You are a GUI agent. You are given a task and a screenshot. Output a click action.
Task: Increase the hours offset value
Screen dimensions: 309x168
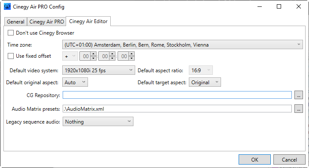94,54
